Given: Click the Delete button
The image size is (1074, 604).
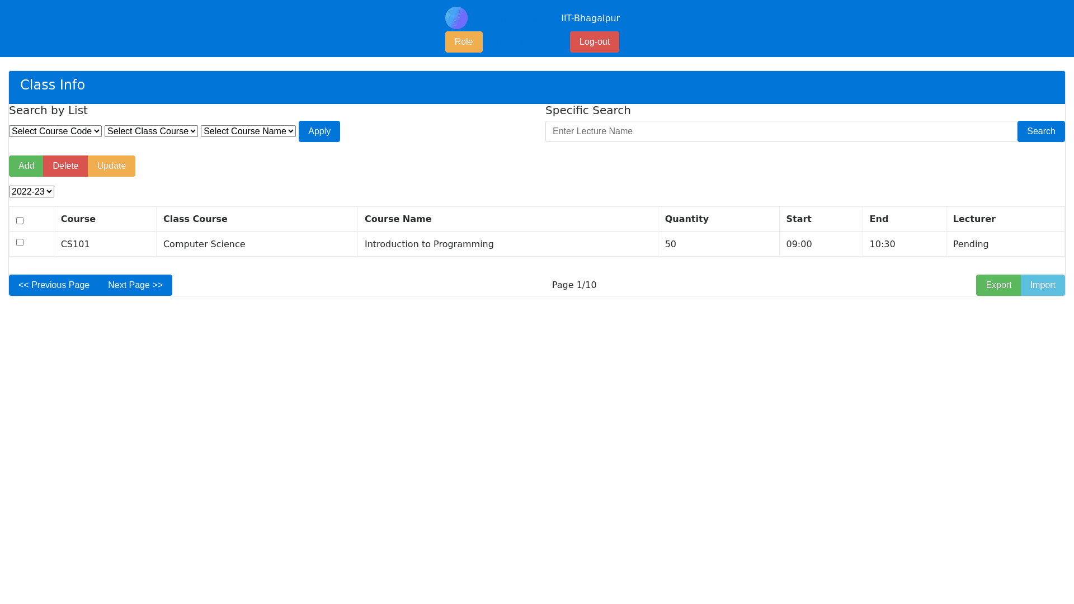Looking at the screenshot, I should click(65, 166).
